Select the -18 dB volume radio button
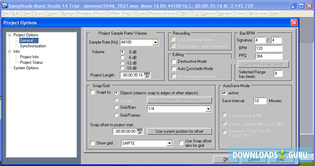 coord(122,68)
